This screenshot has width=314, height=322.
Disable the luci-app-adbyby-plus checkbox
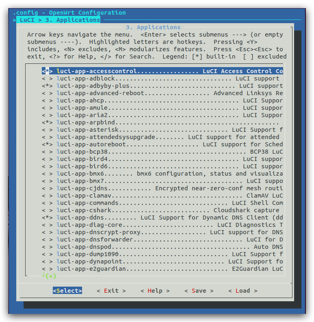pos(47,86)
